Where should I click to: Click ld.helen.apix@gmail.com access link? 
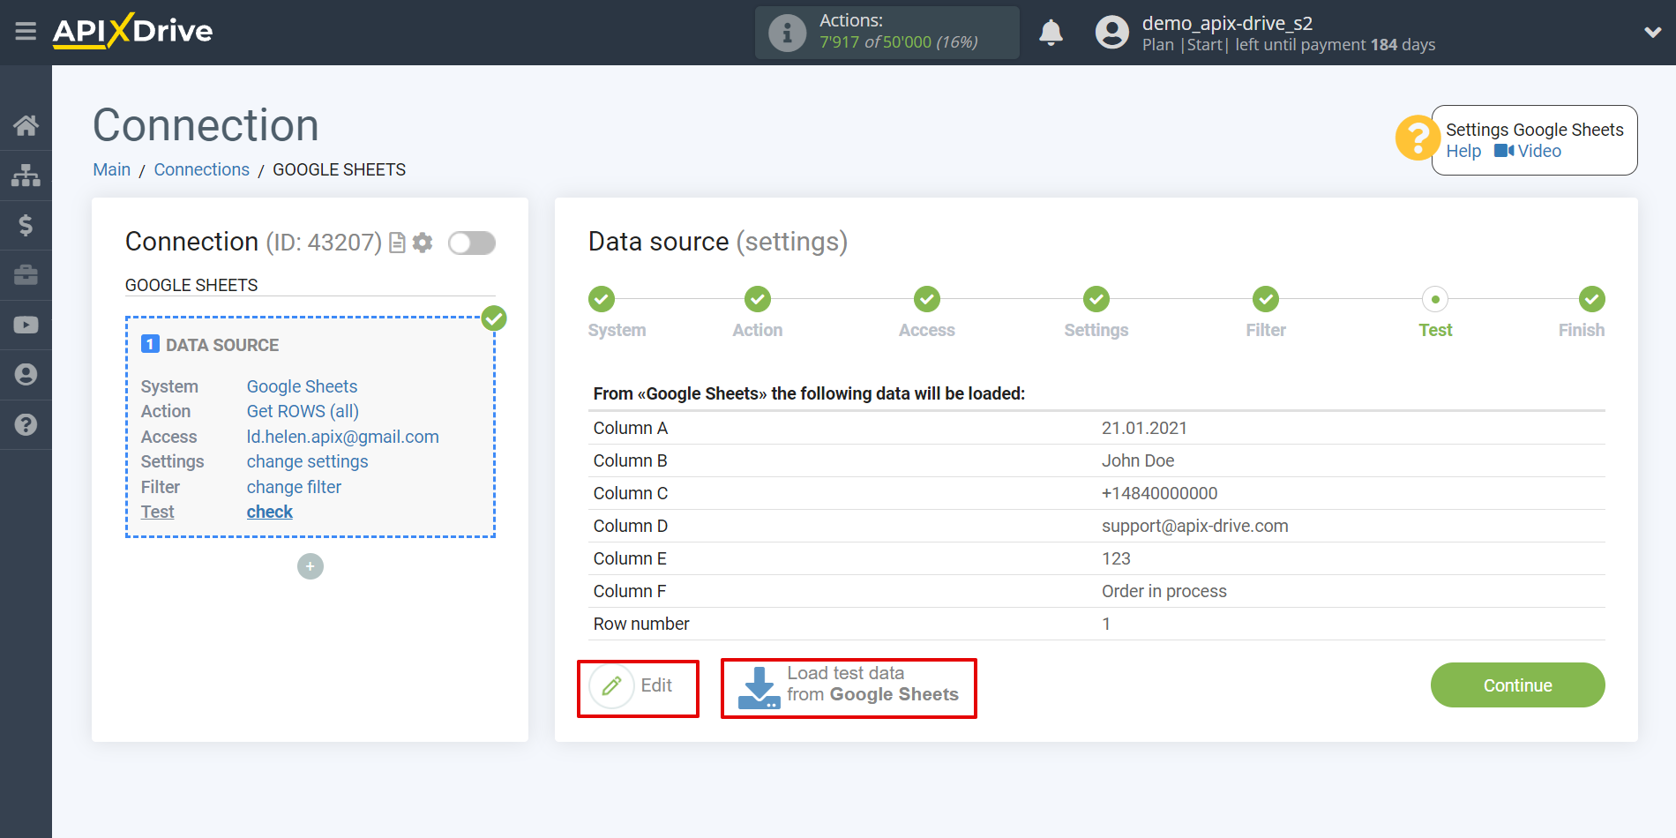click(x=342, y=437)
